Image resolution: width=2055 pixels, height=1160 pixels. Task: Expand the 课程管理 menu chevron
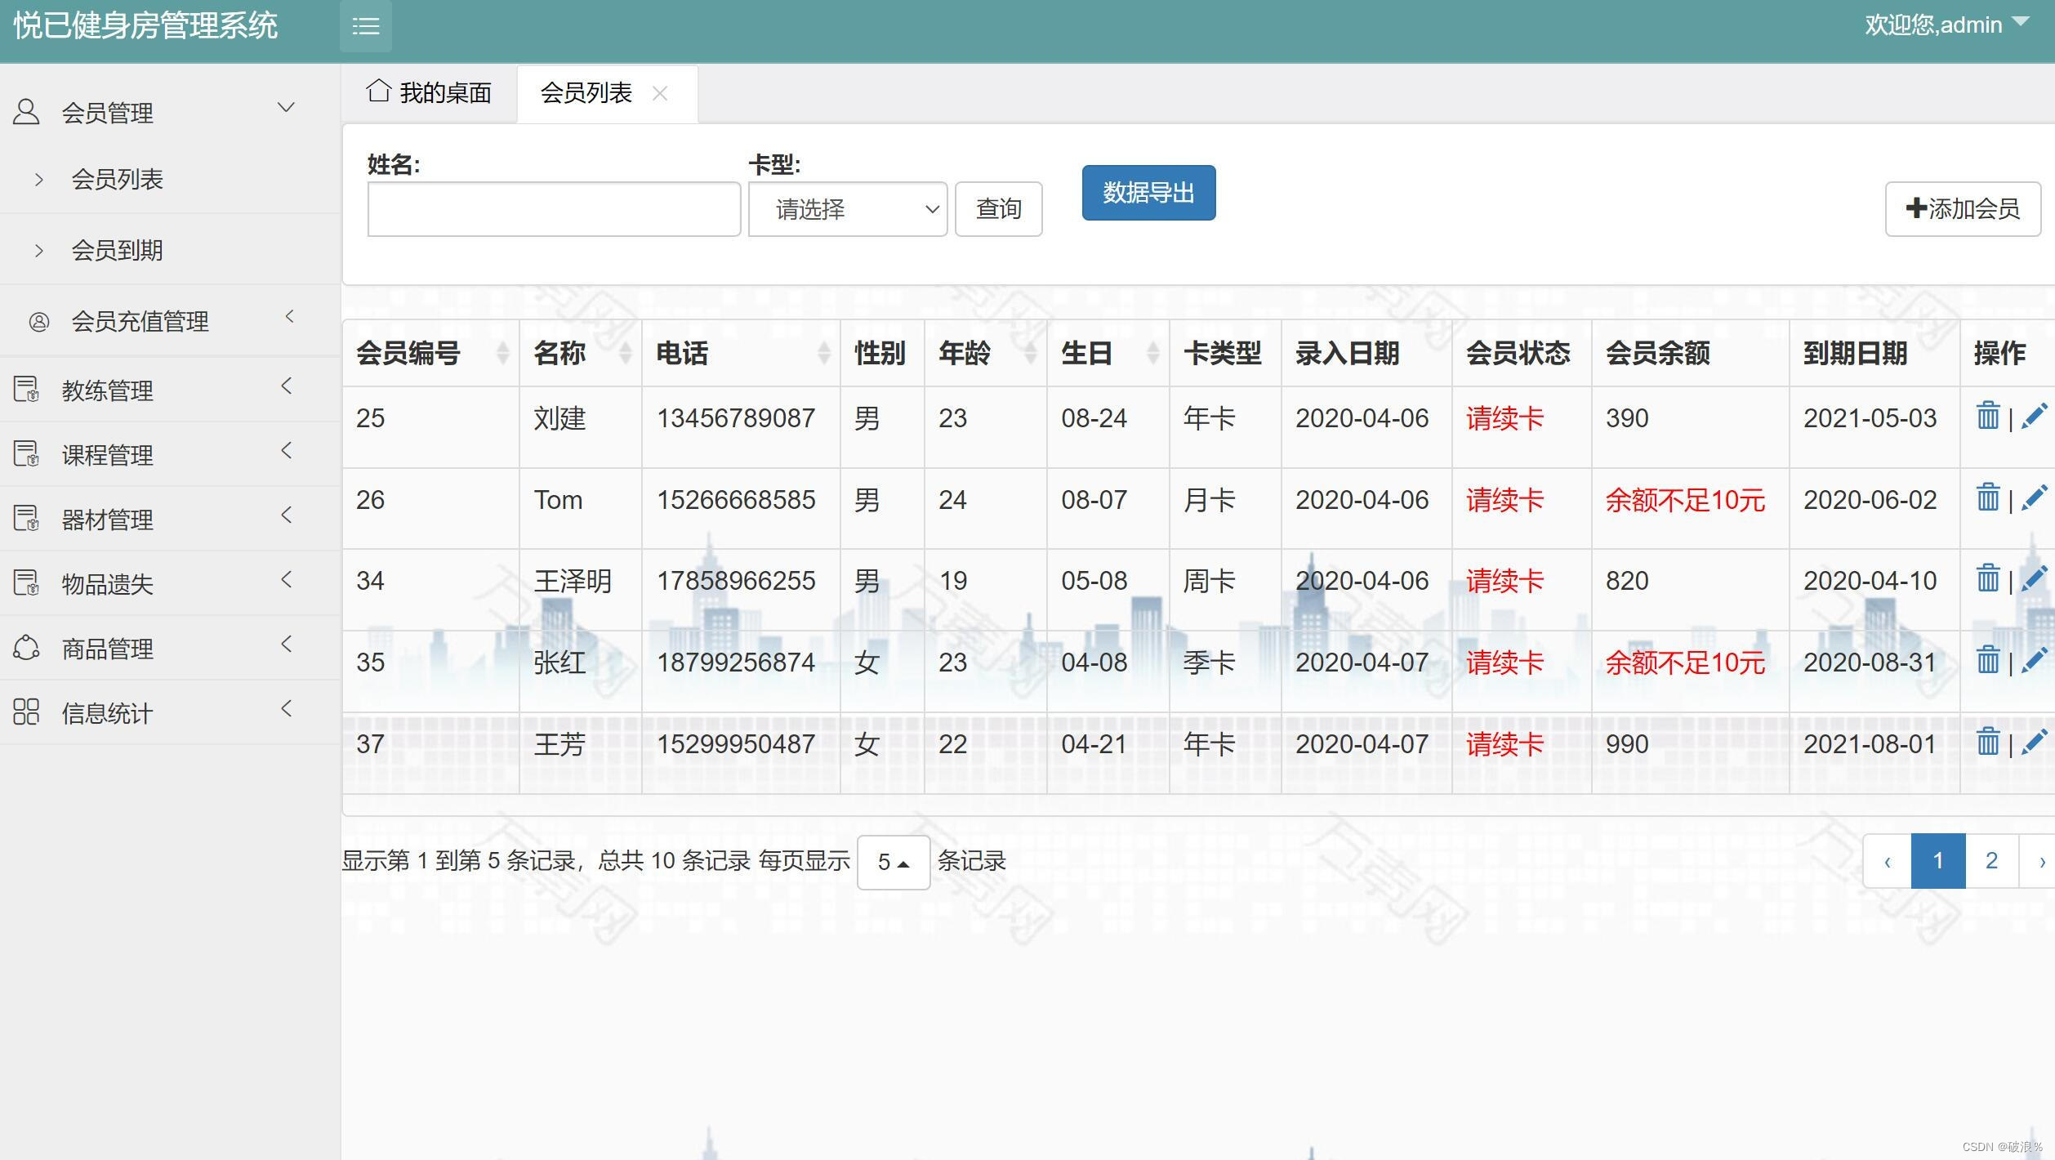(x=286, y=450)
